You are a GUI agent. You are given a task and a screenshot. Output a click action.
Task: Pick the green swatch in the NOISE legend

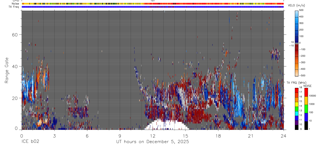click(x=306, y=109)
